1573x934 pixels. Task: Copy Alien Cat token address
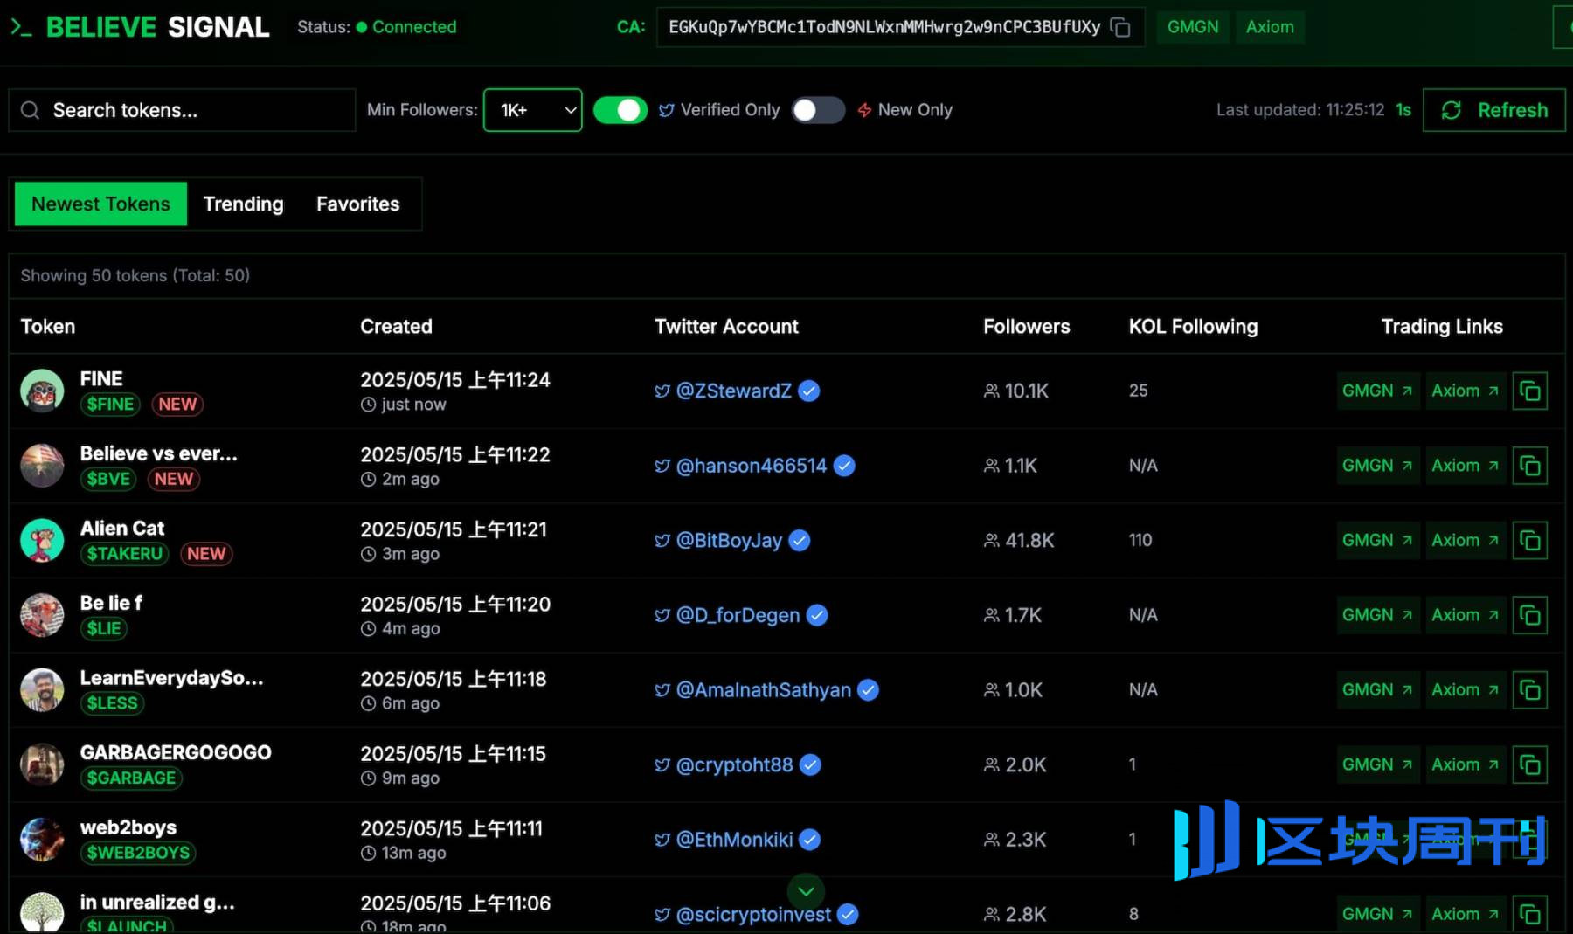coord(1529,540)
